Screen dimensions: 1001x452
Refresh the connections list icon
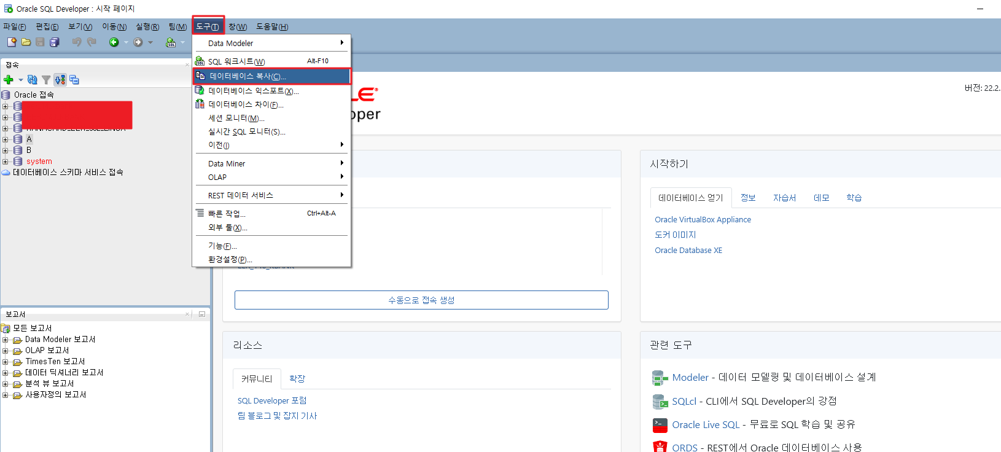pyautogui.click(x=33, y=79)
